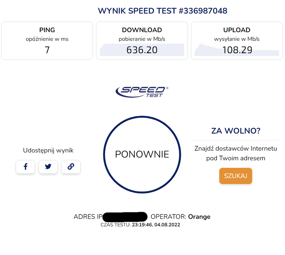Copy the result link via chain icon
The height and width of the screenshot is (255, 285).
71,167
